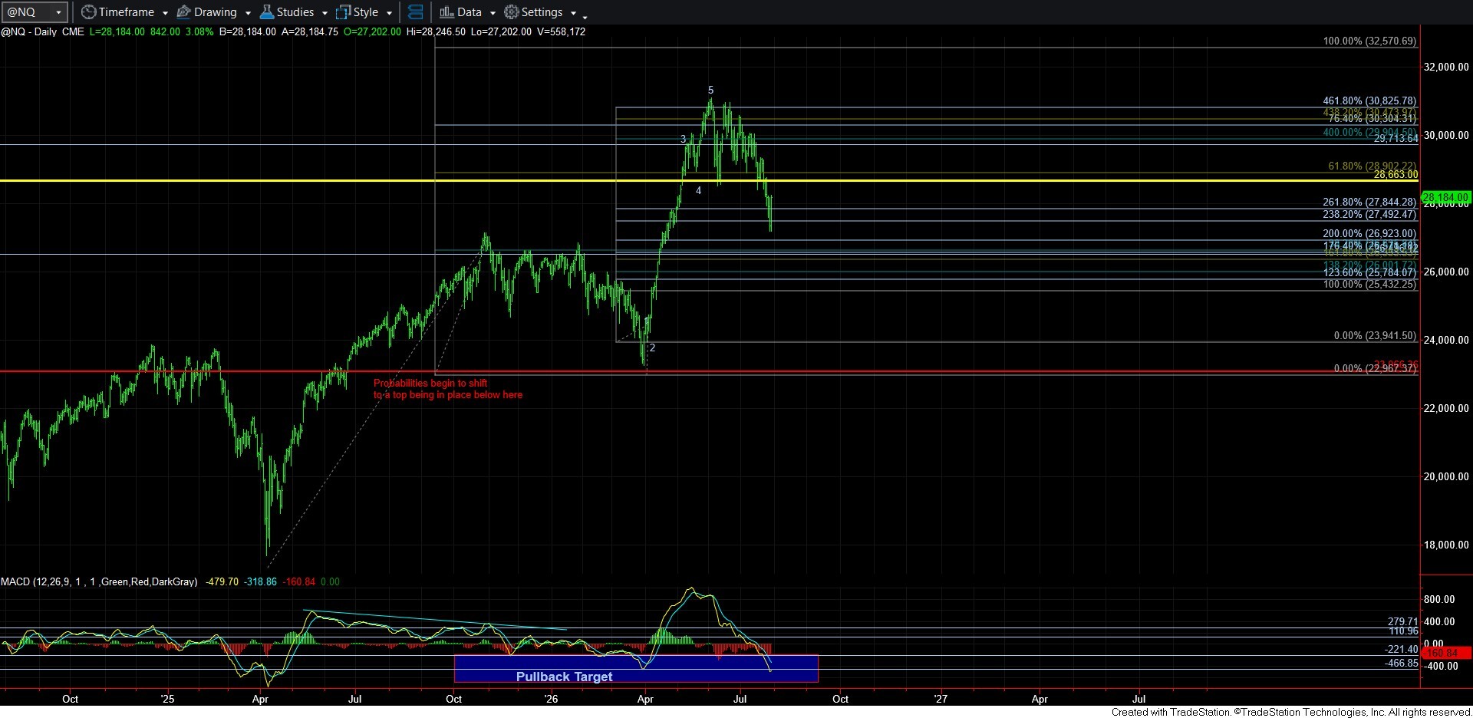This screenshot has height=718, width=1473.
Task: Expand the Studies dropdown arrow
Action: (325, 13)
